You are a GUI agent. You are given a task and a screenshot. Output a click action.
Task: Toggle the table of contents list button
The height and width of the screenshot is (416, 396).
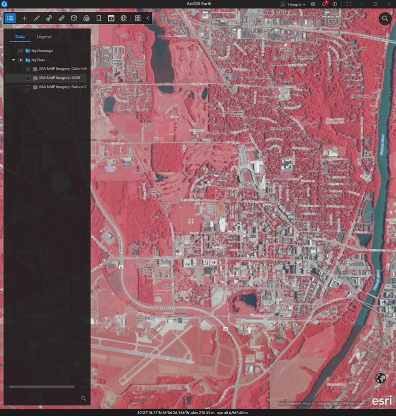coord(10,18)
